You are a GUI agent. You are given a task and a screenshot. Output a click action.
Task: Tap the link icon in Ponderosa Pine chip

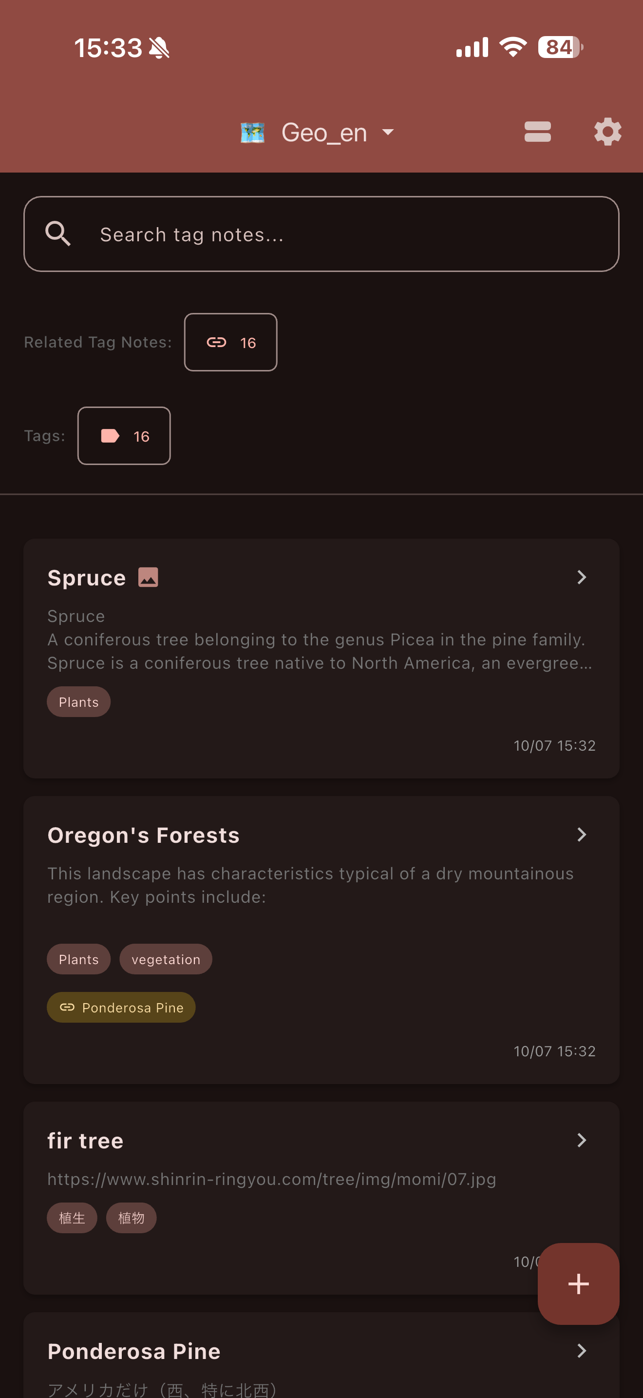[67, 1007]
